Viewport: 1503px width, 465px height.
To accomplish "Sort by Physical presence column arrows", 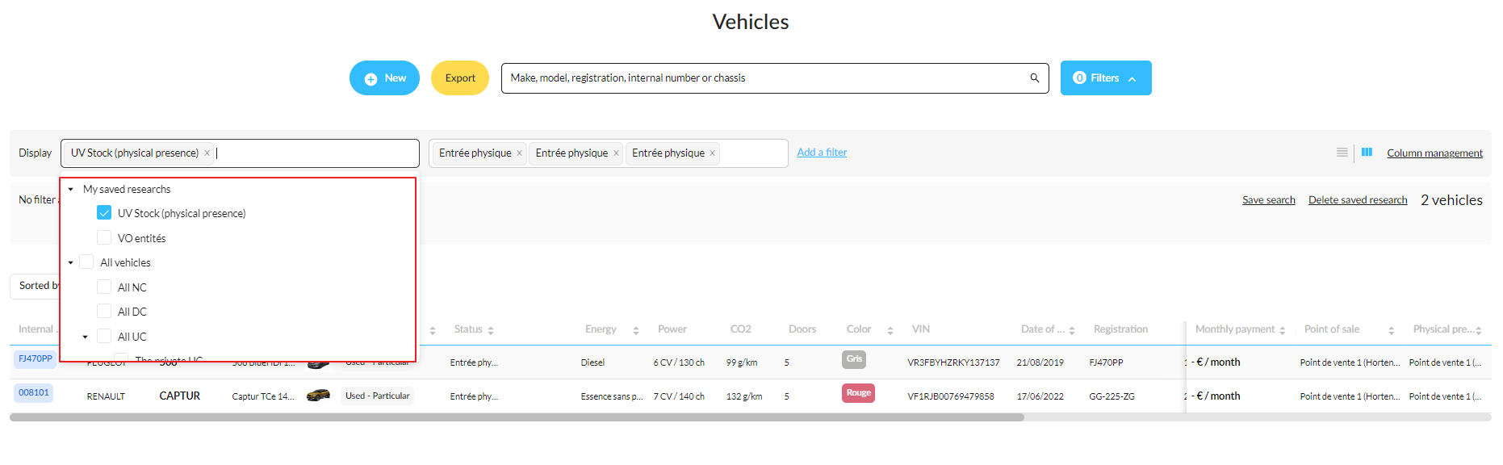I will [1479, 330].
